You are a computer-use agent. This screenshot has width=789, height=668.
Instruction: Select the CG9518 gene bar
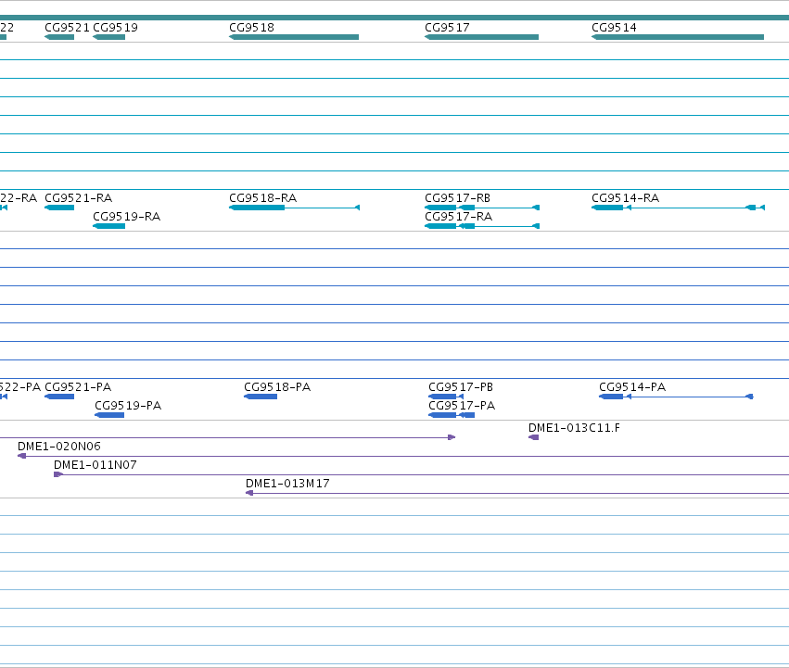(294, 37)
